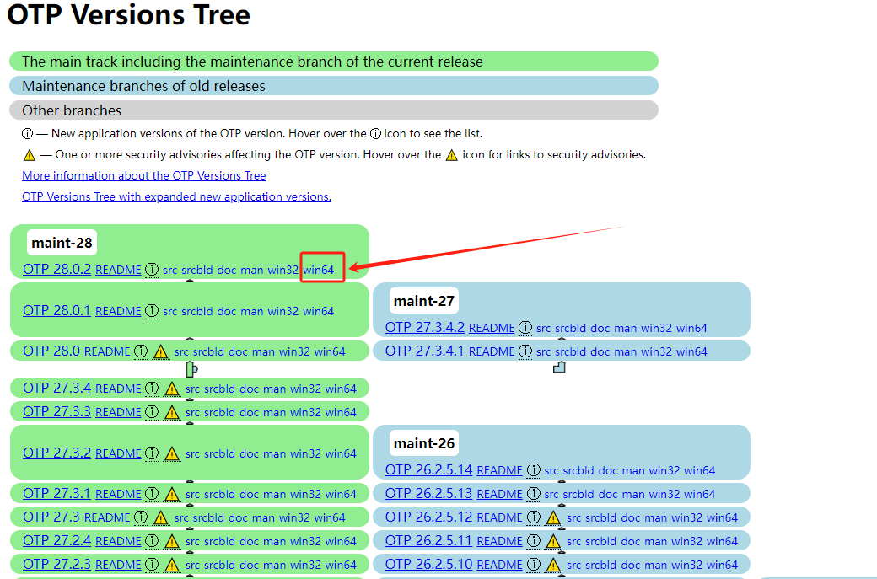The image size is (877, 579).
Task: Click the green branch marker below OTP 28.0
Action: point(191,369)
